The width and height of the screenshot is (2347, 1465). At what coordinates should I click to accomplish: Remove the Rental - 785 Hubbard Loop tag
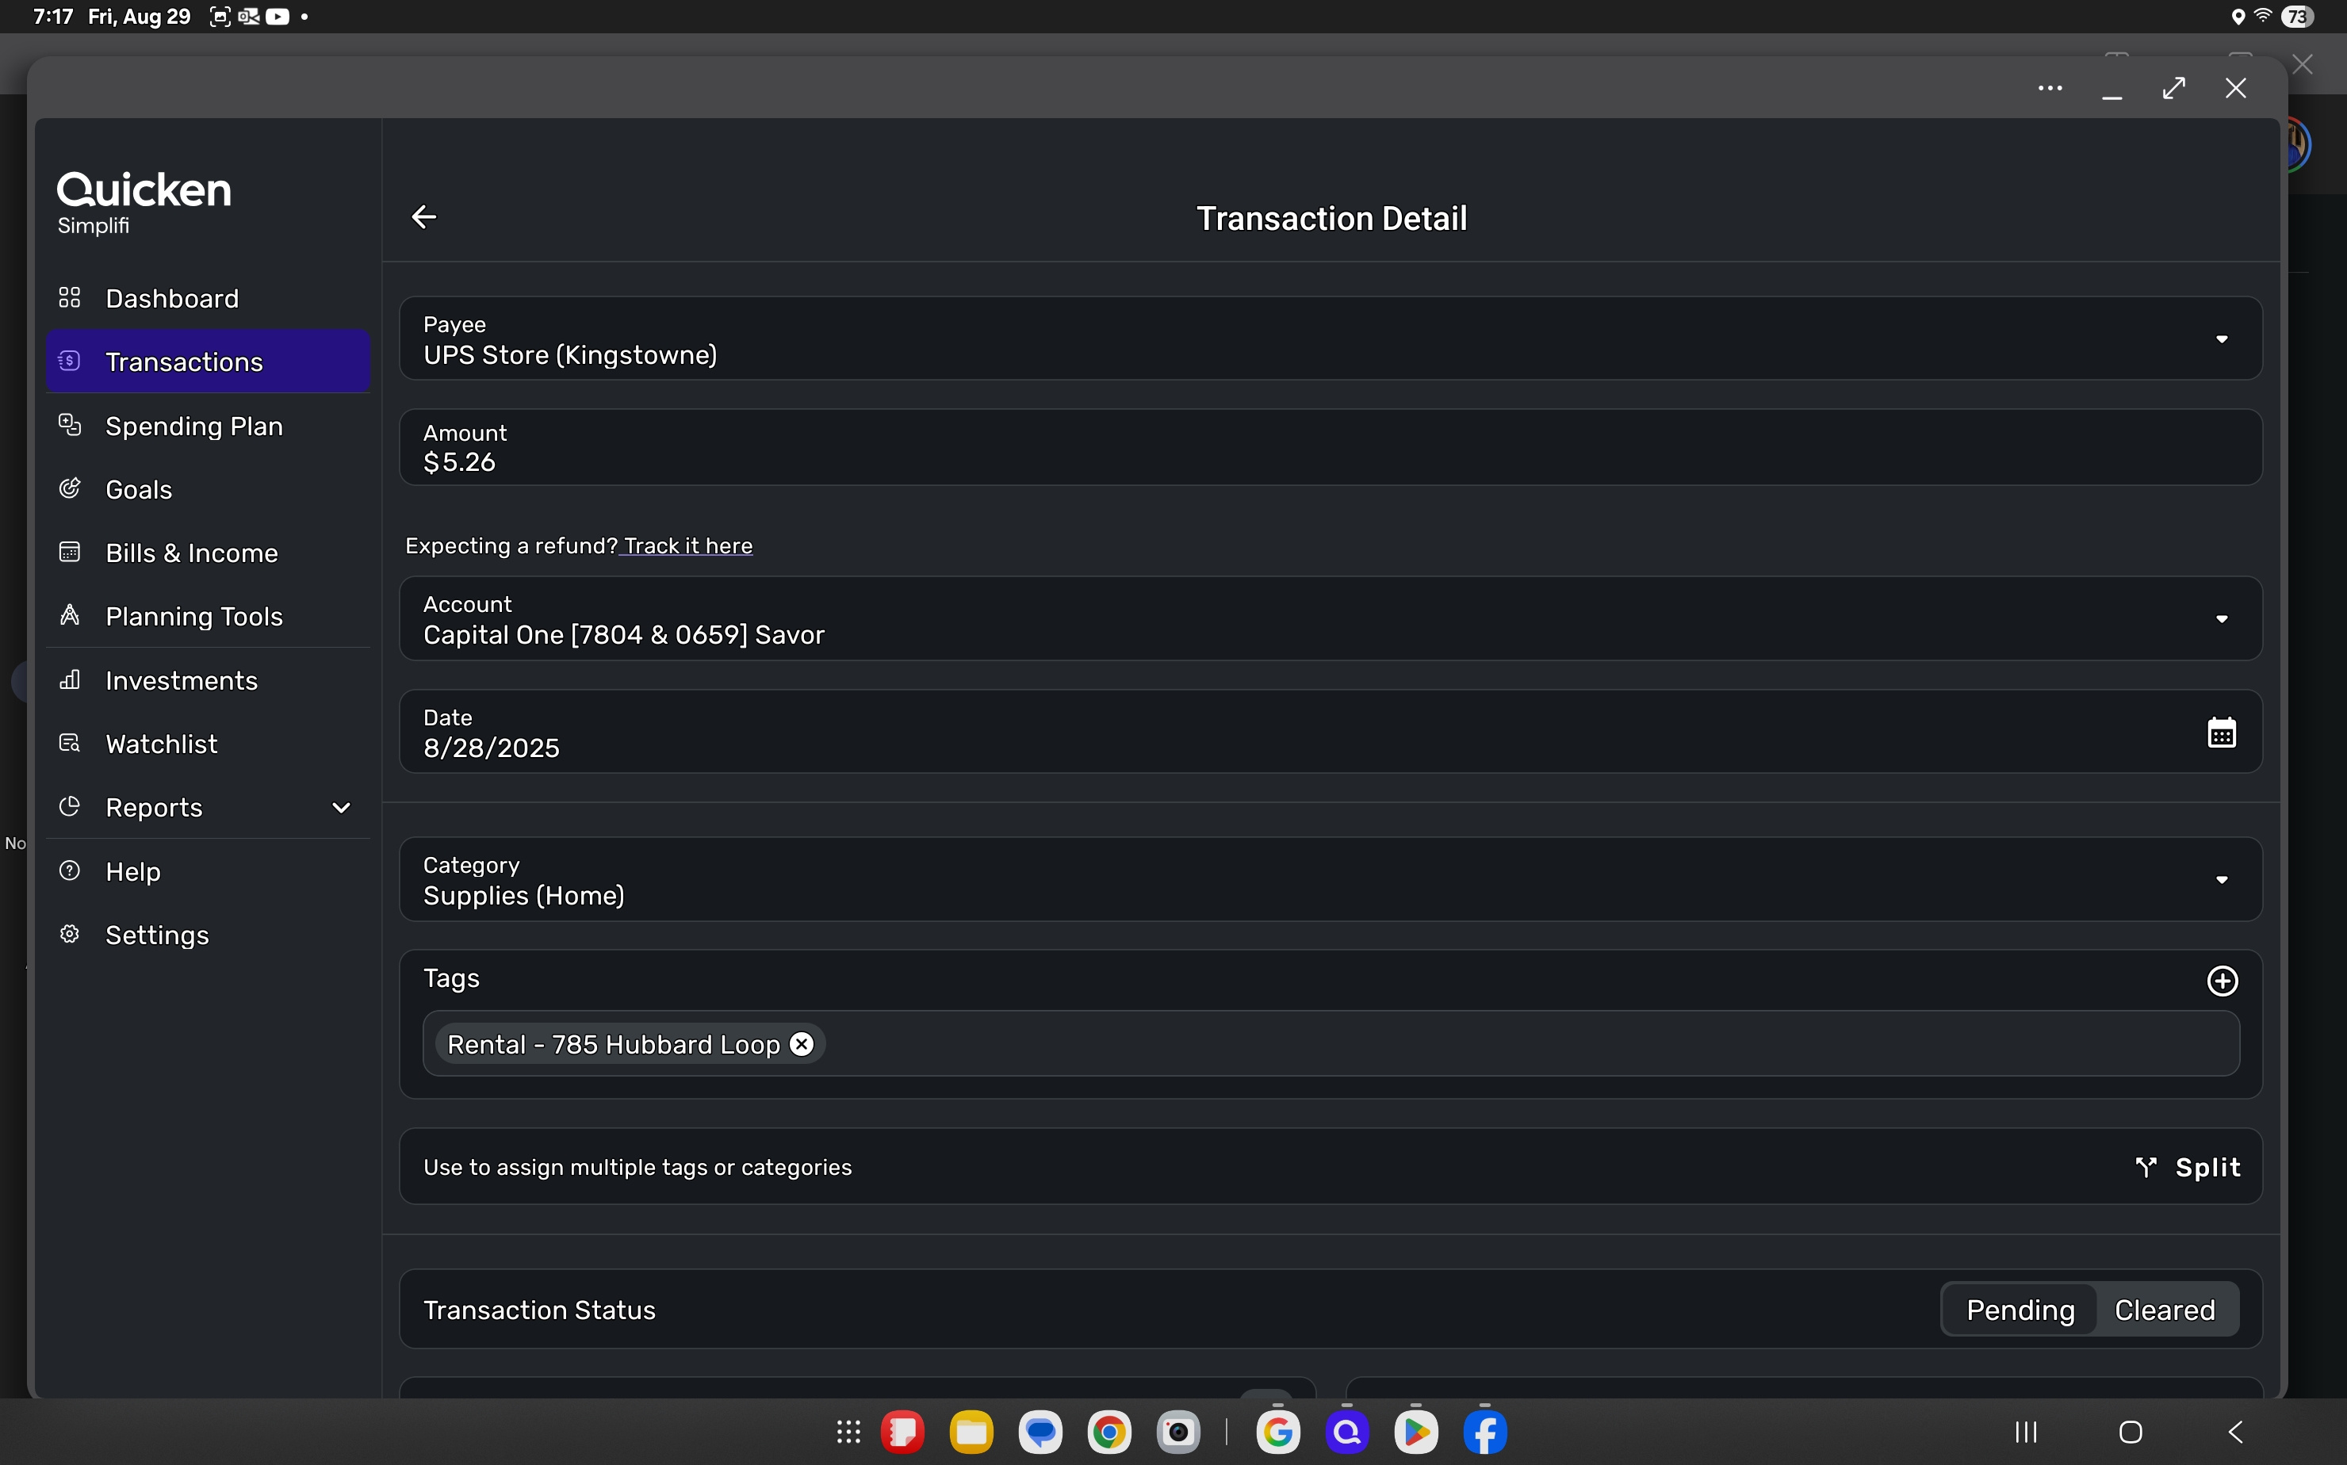pos(802,1043)
